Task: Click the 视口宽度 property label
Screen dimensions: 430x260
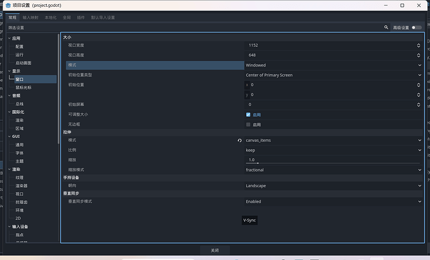Action: pyautogui.click(x=76, y=45)
